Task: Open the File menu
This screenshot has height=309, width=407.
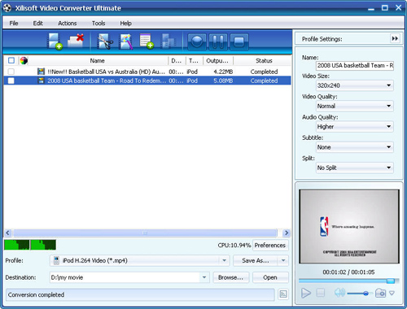Action: 14,23
